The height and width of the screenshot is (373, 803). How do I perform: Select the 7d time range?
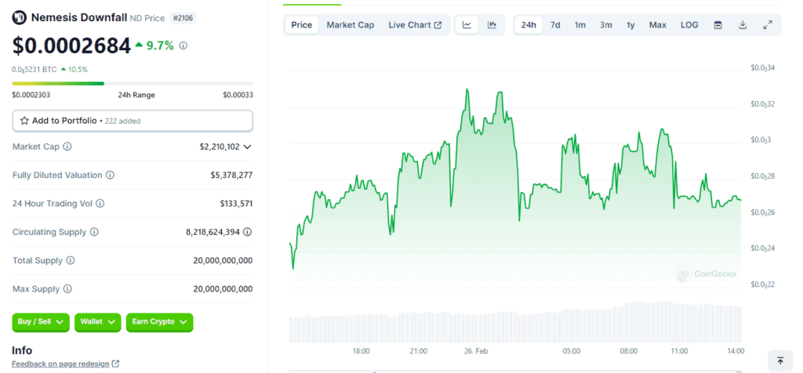click(x=555, y=25)
